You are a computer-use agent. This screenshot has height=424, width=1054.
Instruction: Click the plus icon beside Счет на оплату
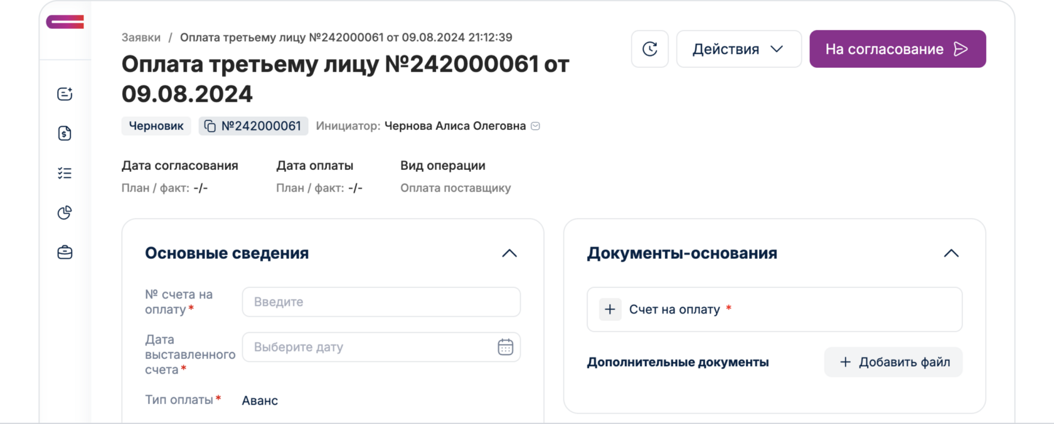click(x=609, y=309)
